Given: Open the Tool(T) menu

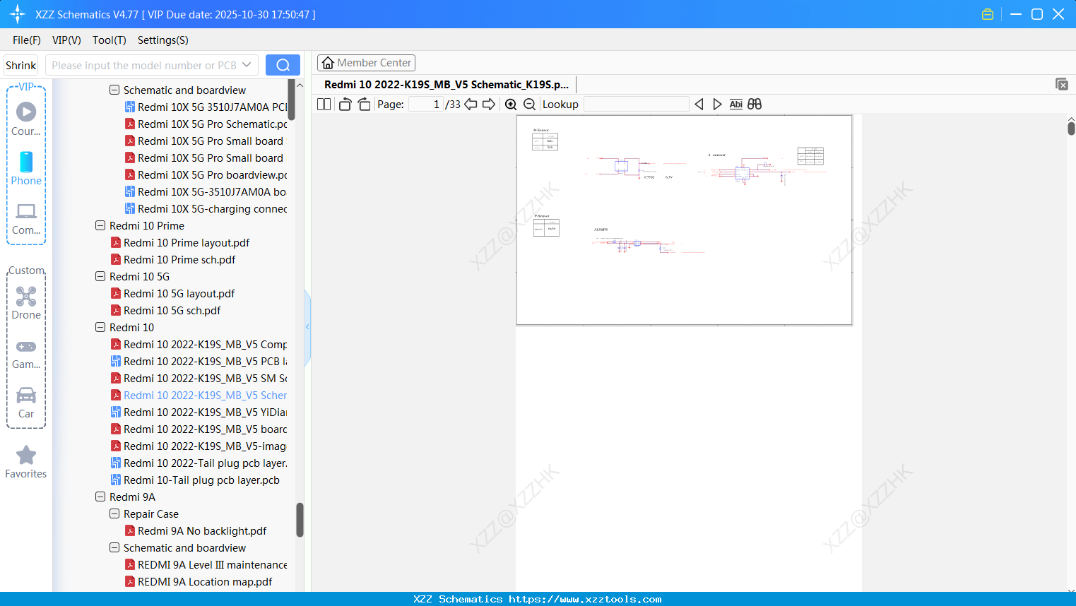Looking at the screenshot, I should (110, 40).
